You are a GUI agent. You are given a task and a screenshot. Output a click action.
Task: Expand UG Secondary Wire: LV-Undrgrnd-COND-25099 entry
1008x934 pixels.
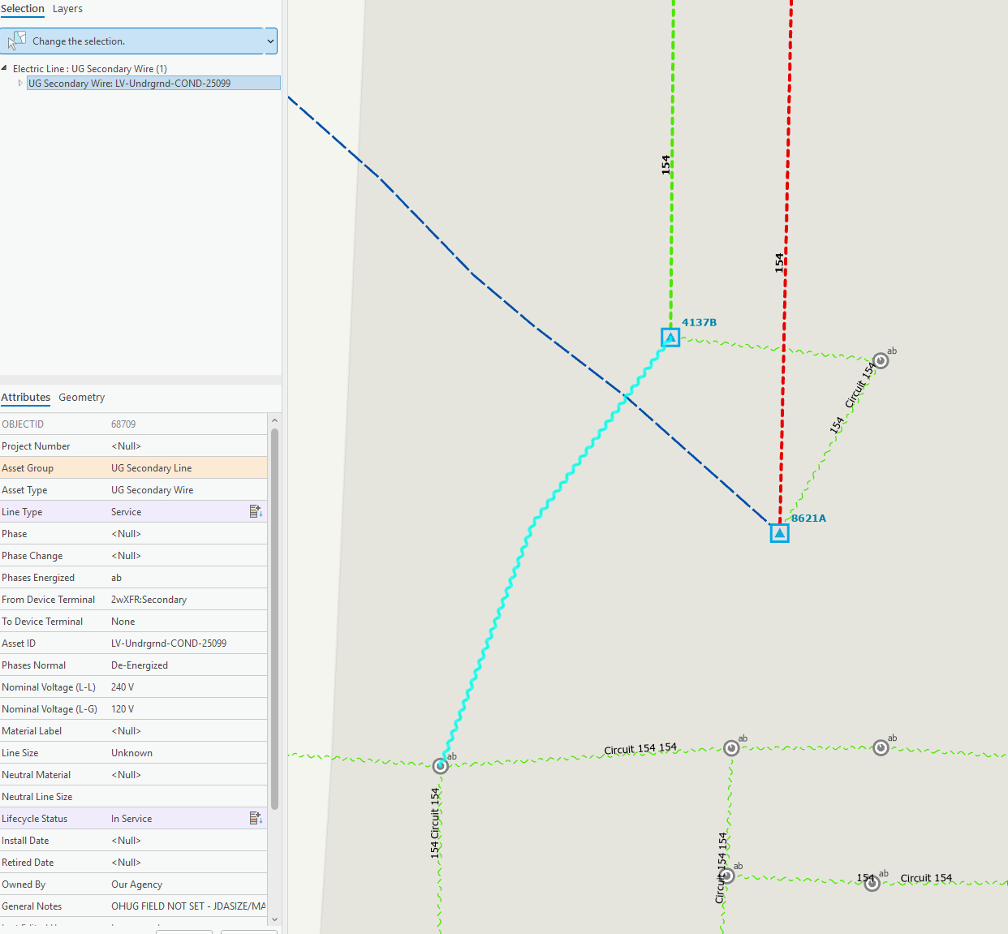click(x=20, y=82)
